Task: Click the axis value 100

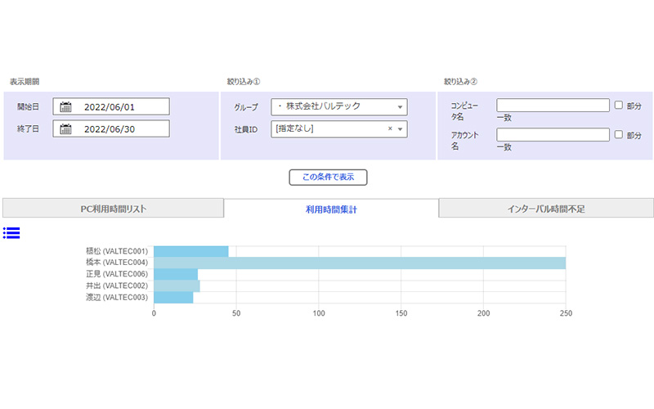Action: [x=319, y=313]
